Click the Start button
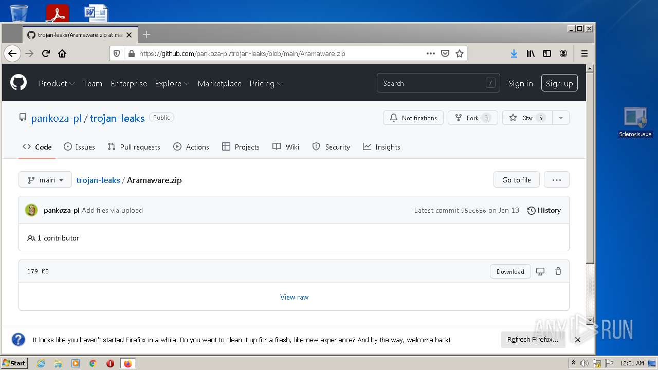This screenshot has height=370, width=658. pos(14,363)
